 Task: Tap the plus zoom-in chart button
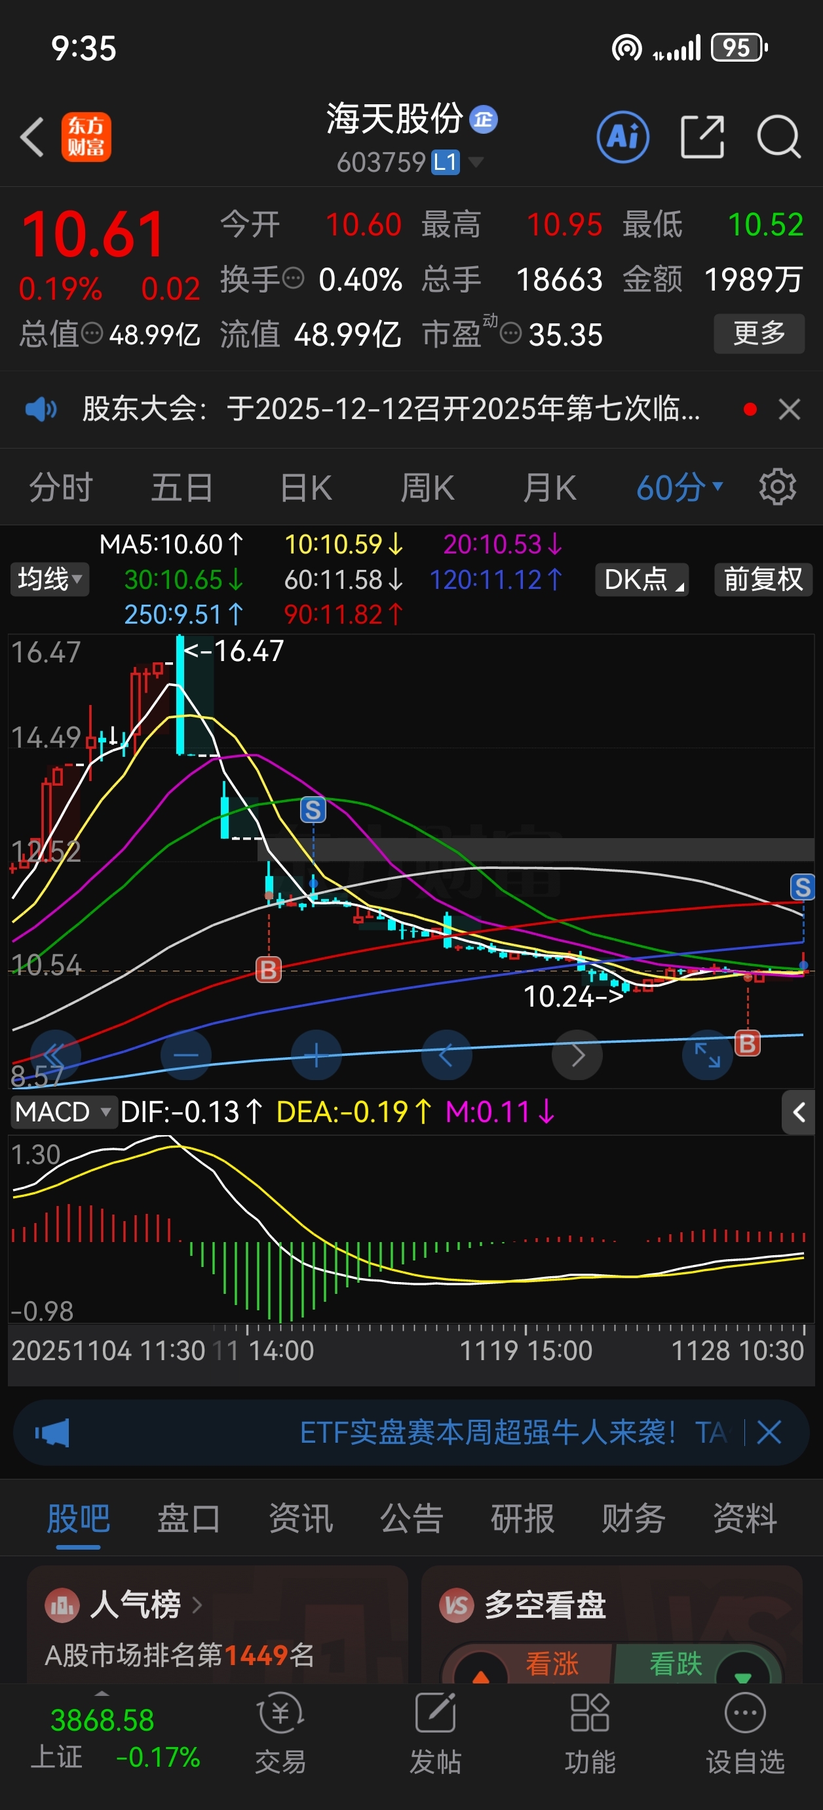316,1055
